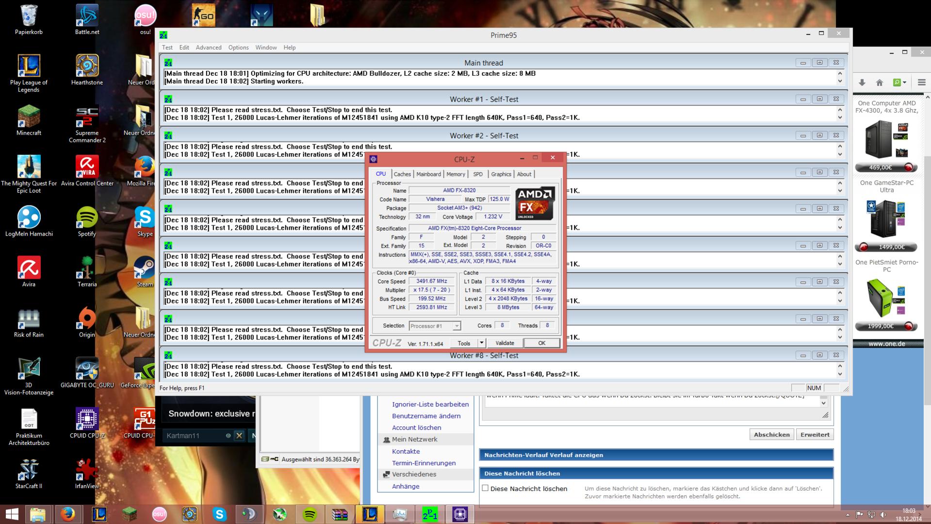Open the Papierkorb recycle bin icon
This screenshot has width=931, height=524.
coord(29,19)
